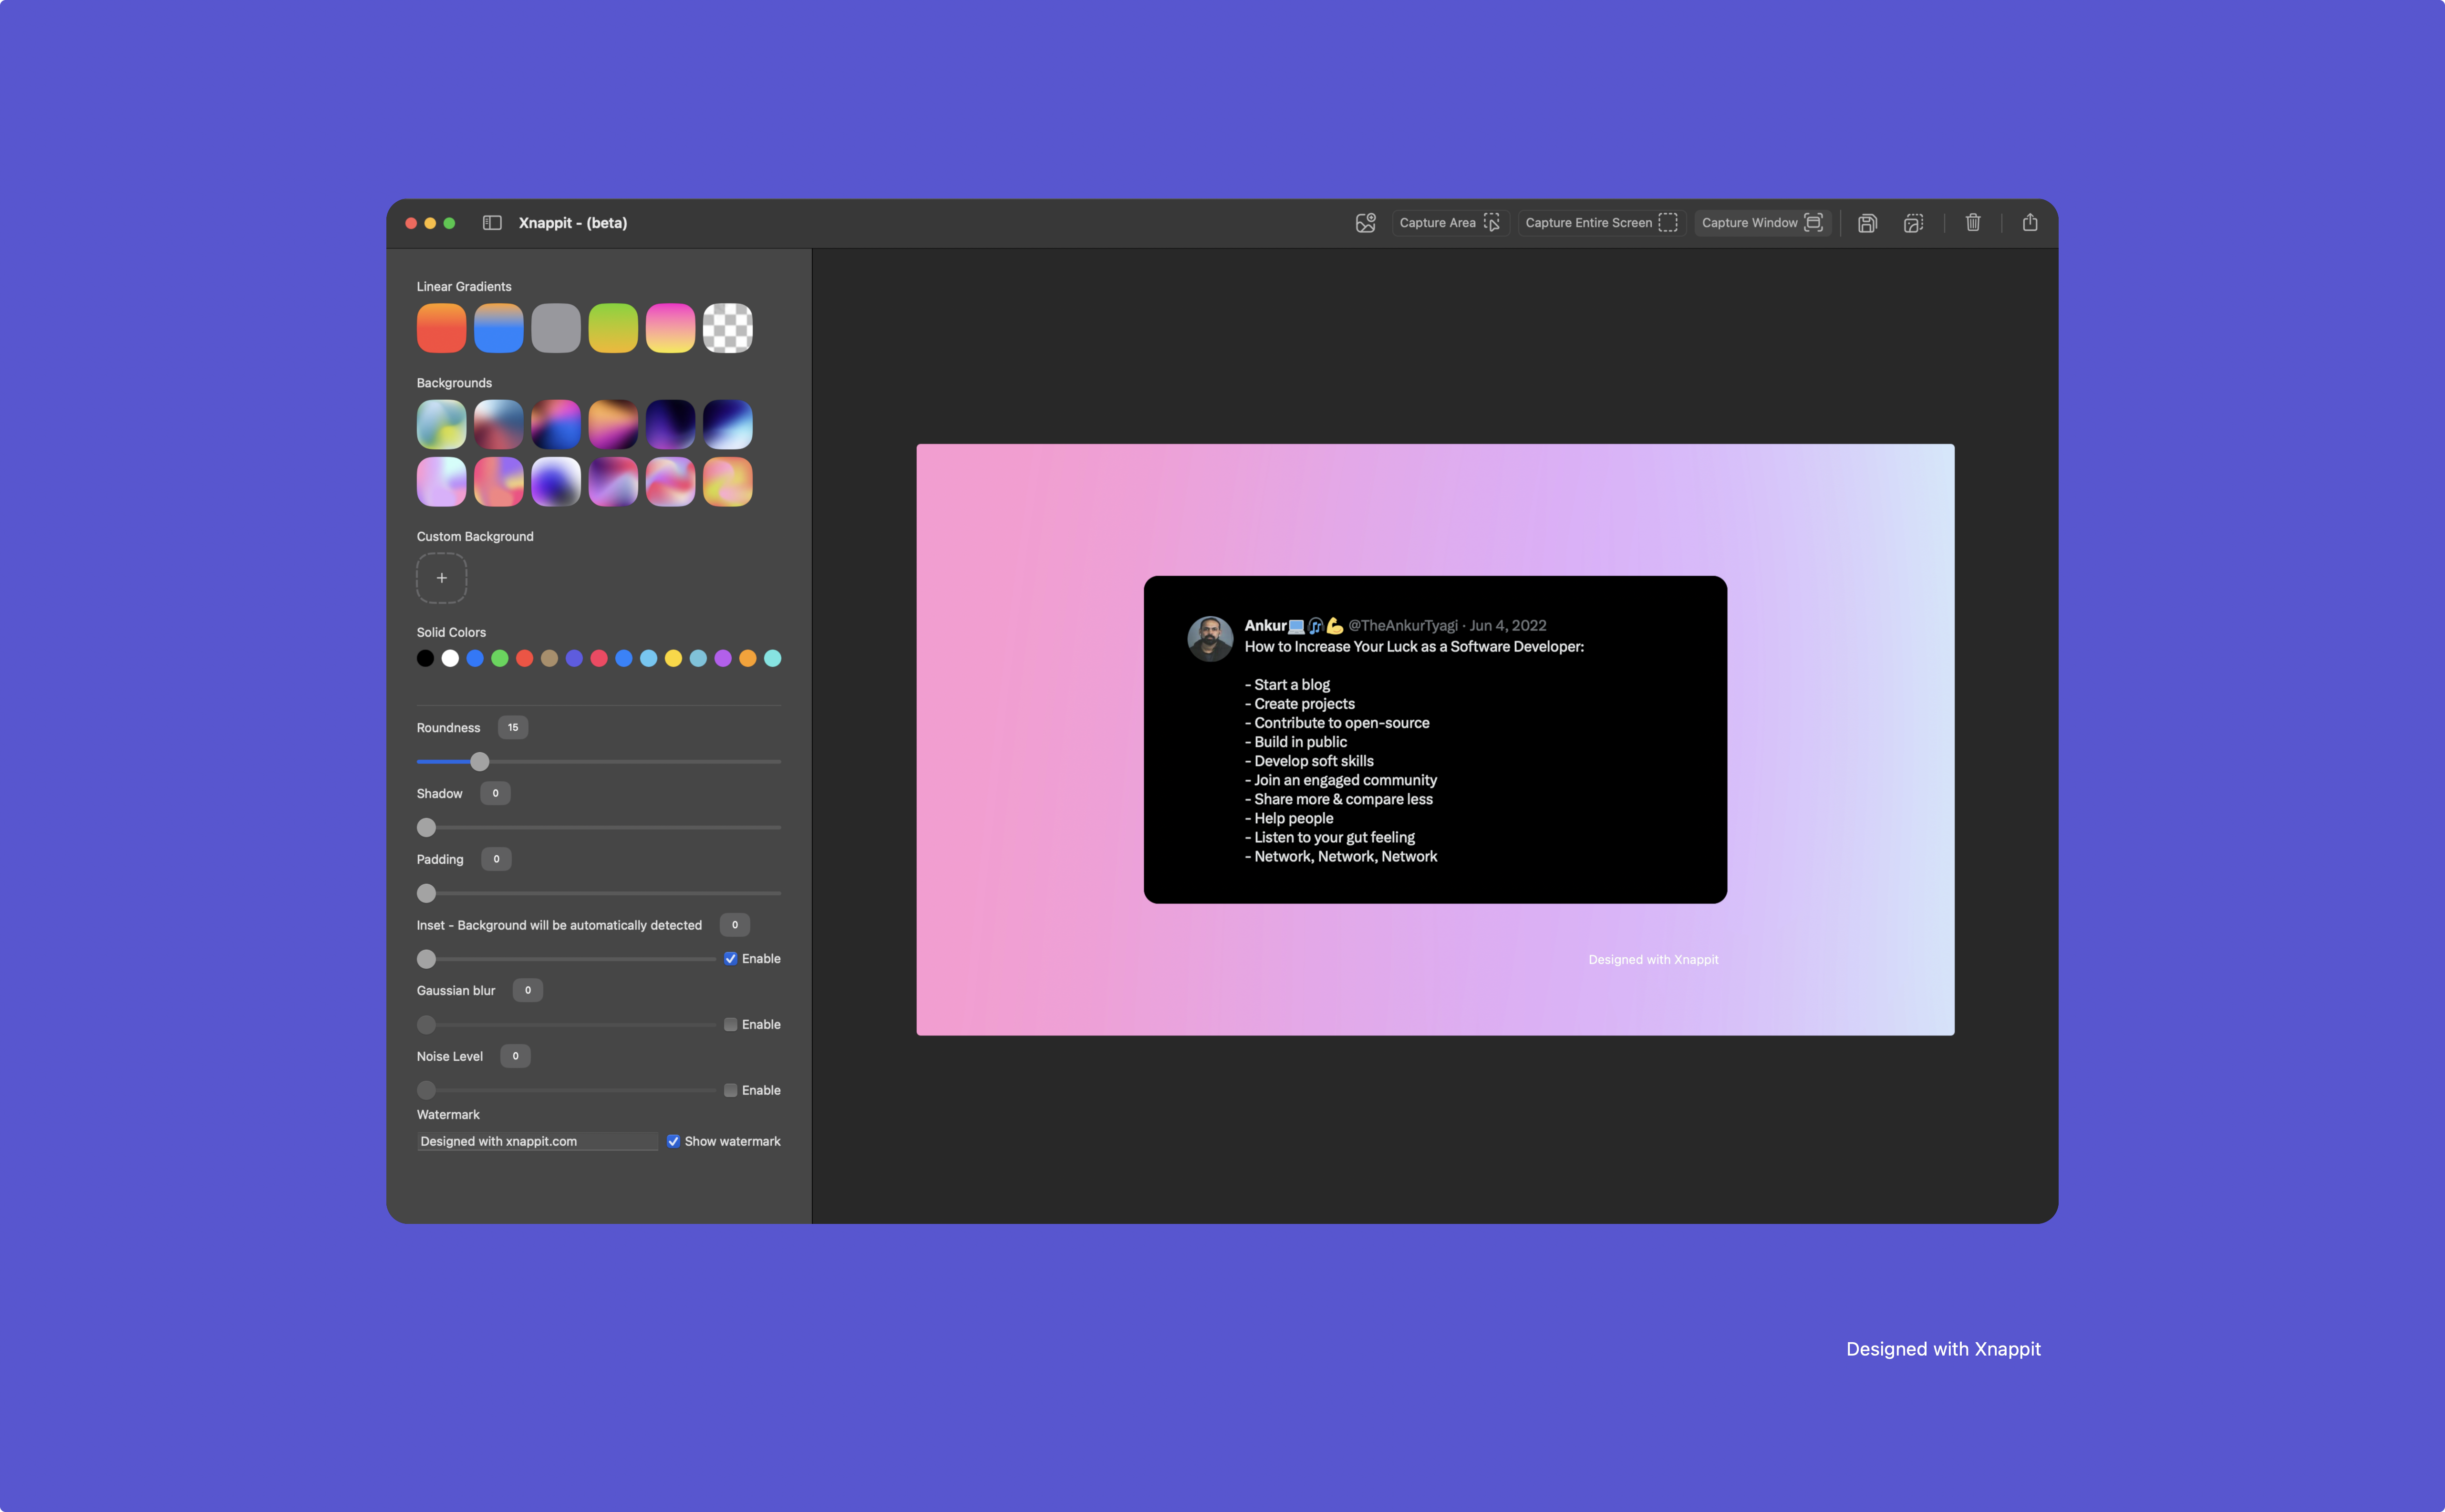Click the add image icon in toolbar
The width and height of the screenshot is (2445, 1512).
(x=1365, y=223)
